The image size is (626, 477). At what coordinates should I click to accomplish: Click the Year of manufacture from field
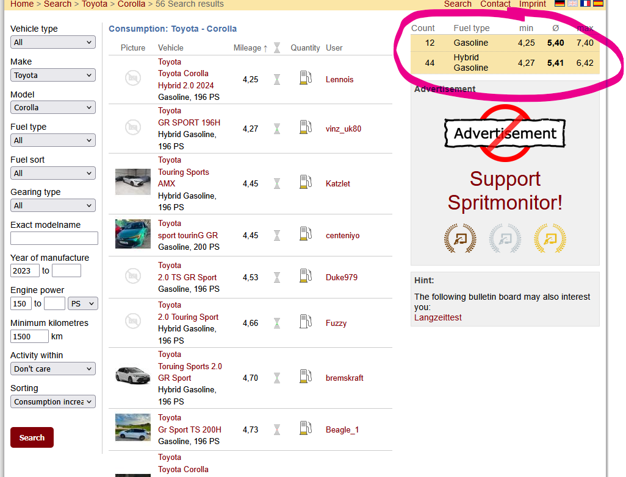25,270
